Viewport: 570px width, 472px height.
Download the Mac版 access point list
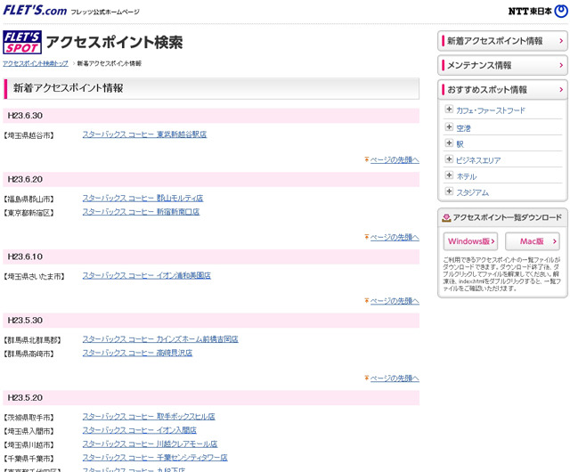533,241
